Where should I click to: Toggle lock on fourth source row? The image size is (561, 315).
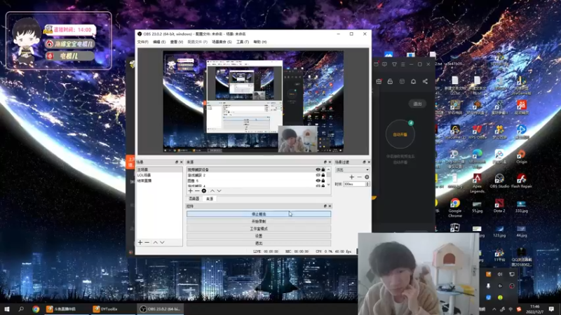(x=323, y=185)
